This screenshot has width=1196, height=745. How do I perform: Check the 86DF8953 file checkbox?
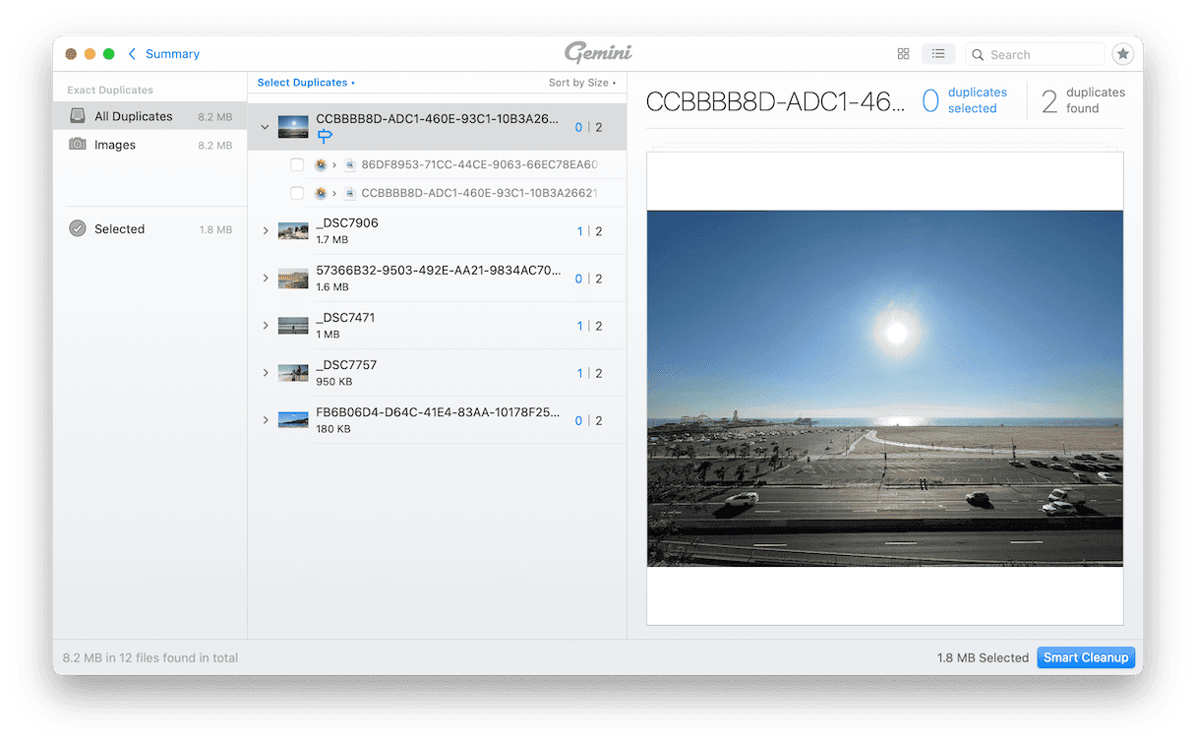click(x=297, y=164)
